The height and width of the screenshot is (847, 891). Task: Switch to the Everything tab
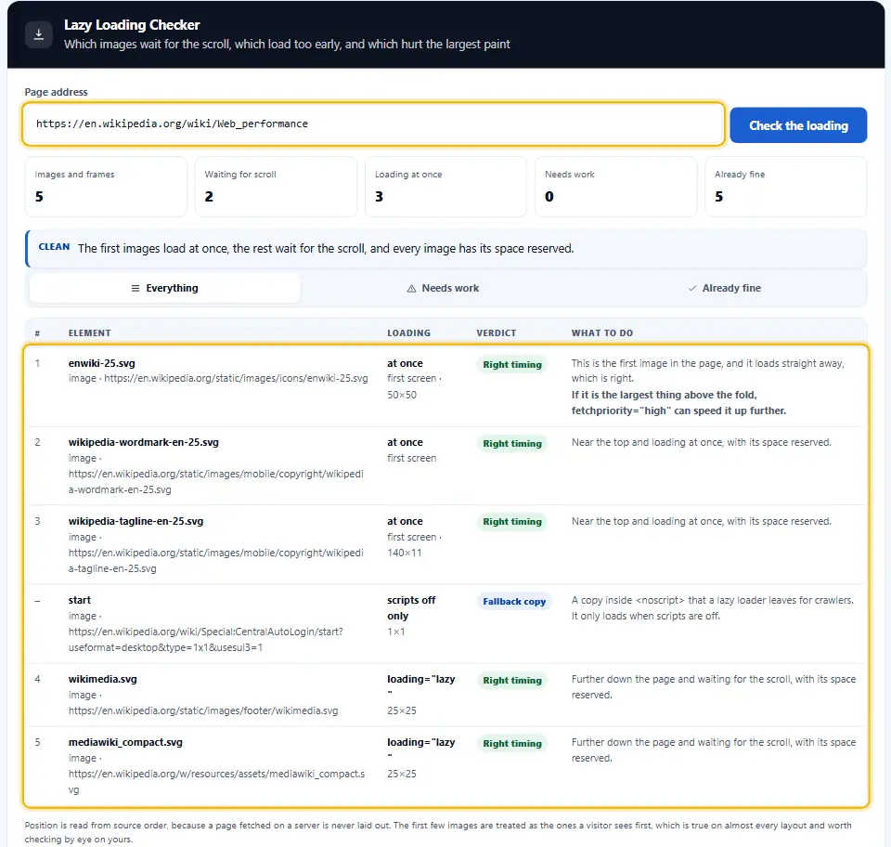[165, 288]
